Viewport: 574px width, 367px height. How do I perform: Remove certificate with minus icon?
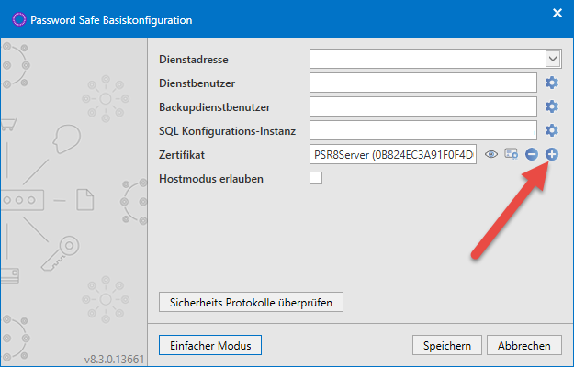[532, 154]
